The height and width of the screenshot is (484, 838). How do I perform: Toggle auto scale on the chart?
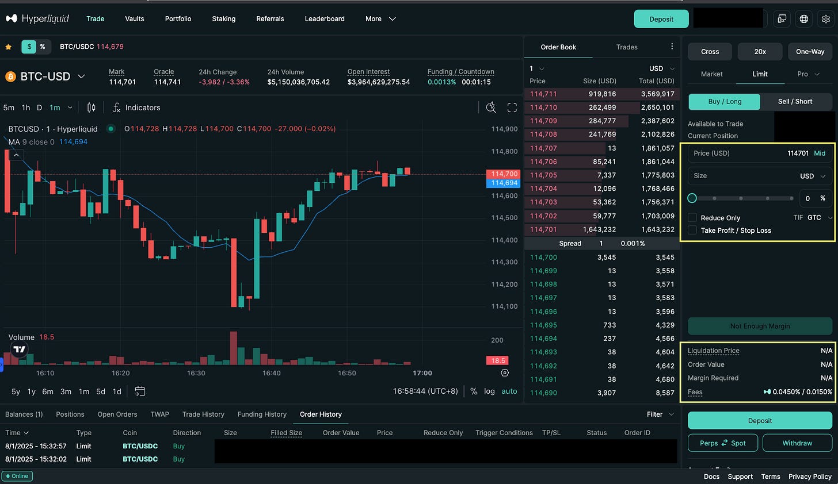[509, 391]
